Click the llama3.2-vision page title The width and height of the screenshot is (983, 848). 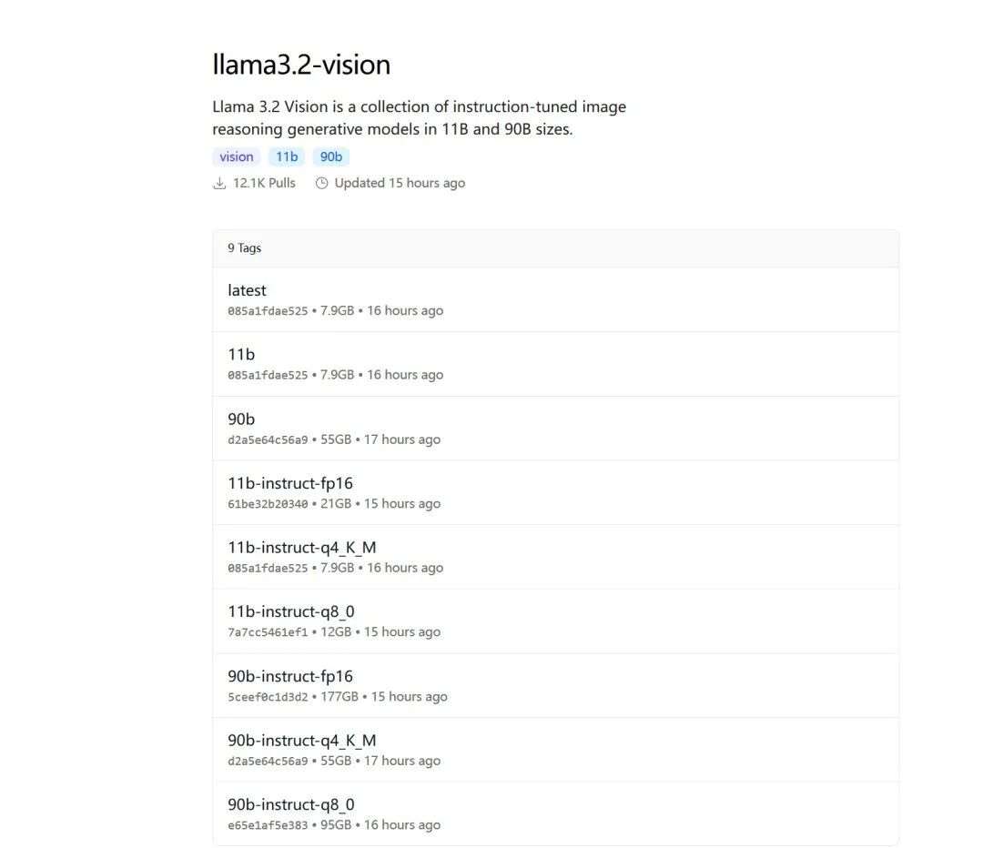(x=301, y=65)
